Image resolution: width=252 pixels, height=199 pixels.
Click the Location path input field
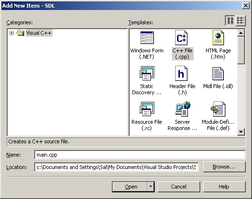click(116, 167)
